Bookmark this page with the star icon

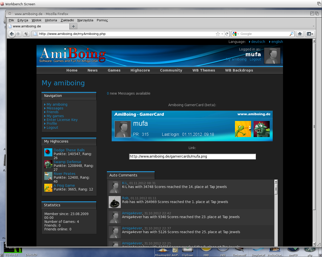coord(218,34)
